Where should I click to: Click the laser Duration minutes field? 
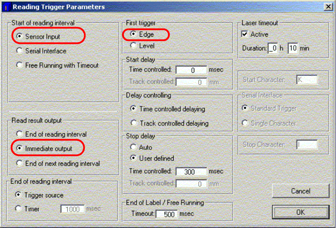pos(293,48)
